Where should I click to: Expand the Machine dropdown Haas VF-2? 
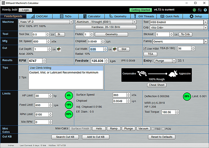click(x=71, y=22)
